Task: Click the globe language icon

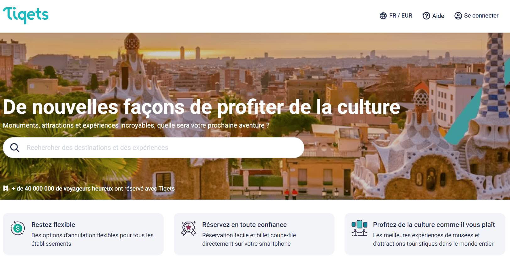Action: (383, 16)
